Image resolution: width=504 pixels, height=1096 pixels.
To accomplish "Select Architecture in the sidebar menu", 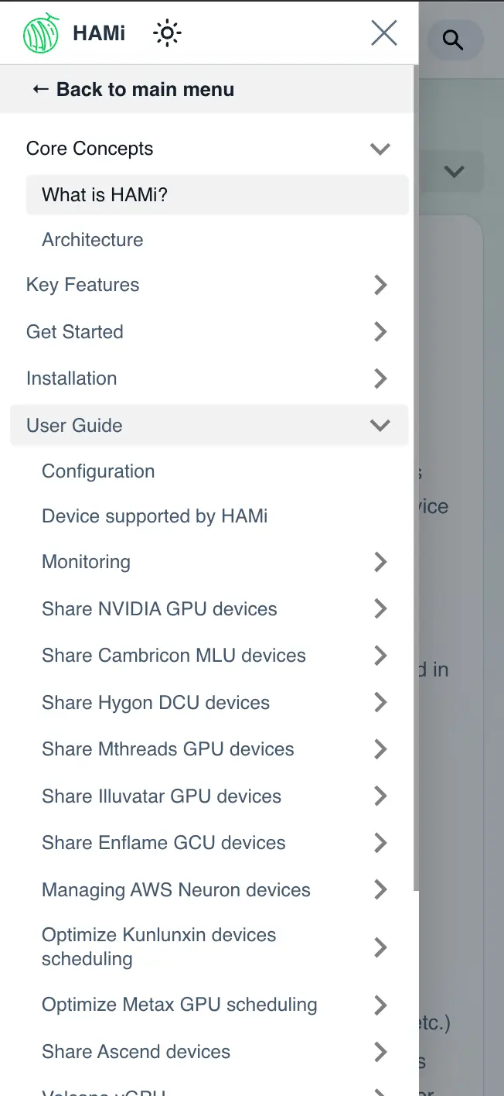I will pyautogui.click(x=92, y=240).
